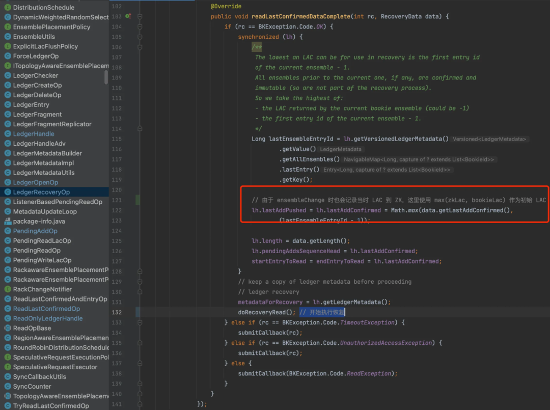The width and height of the screenshot is (550, 410).
Task: Click the getAllEnsembles() method call
Action: tap(310, 159)
